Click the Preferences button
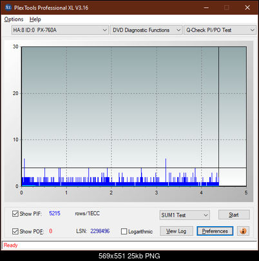 (x=215, y=231)
